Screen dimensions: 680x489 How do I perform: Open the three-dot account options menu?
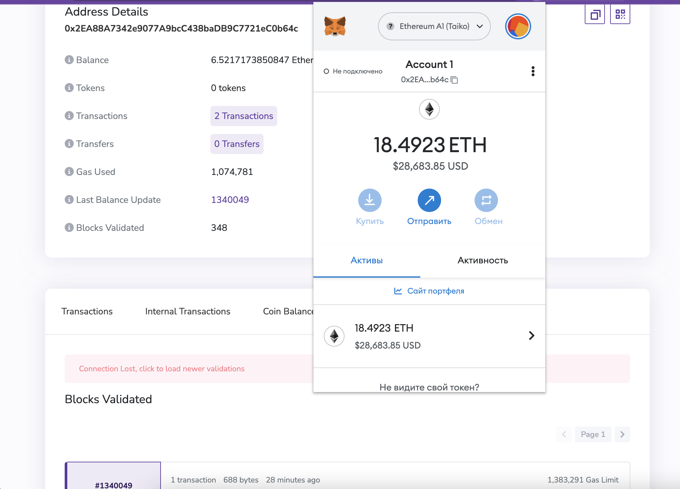[533, 71]
